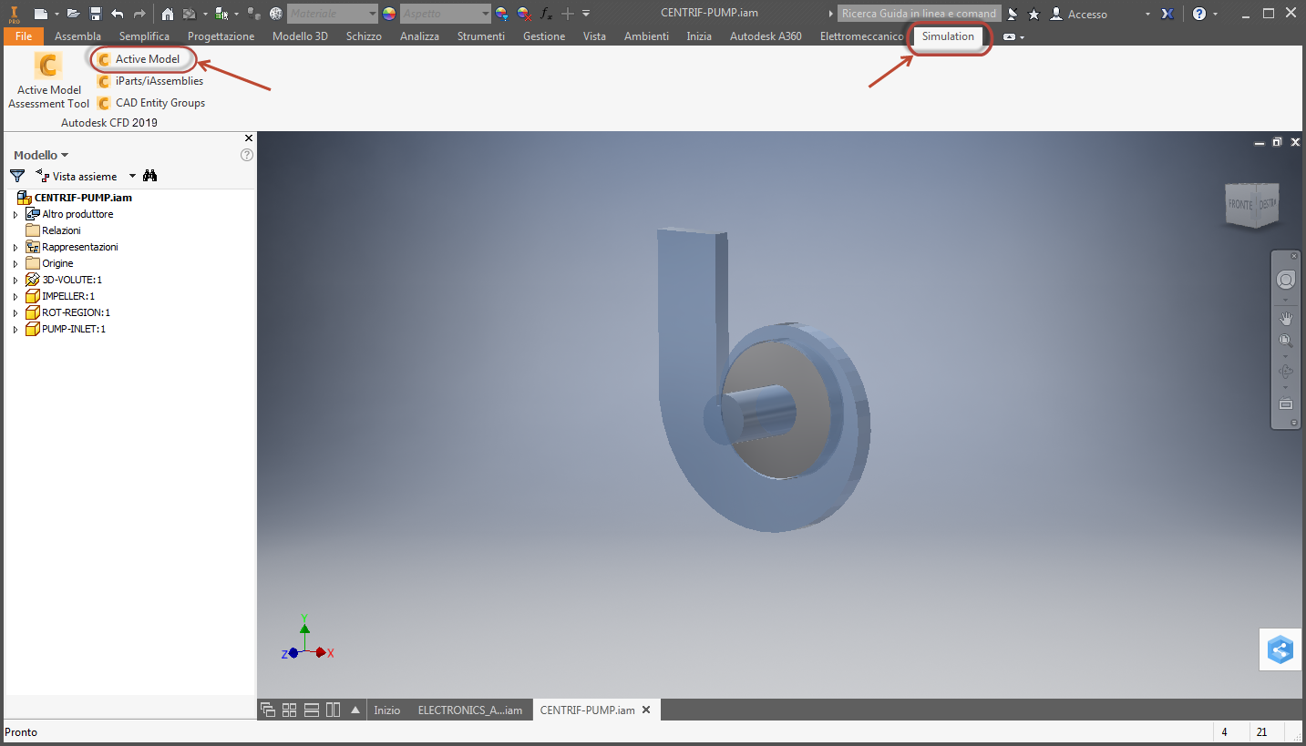Expand the PUMP-INLET:1 component
The width and height of the screenshot is (1306, 746).
(x=15, y=329)
